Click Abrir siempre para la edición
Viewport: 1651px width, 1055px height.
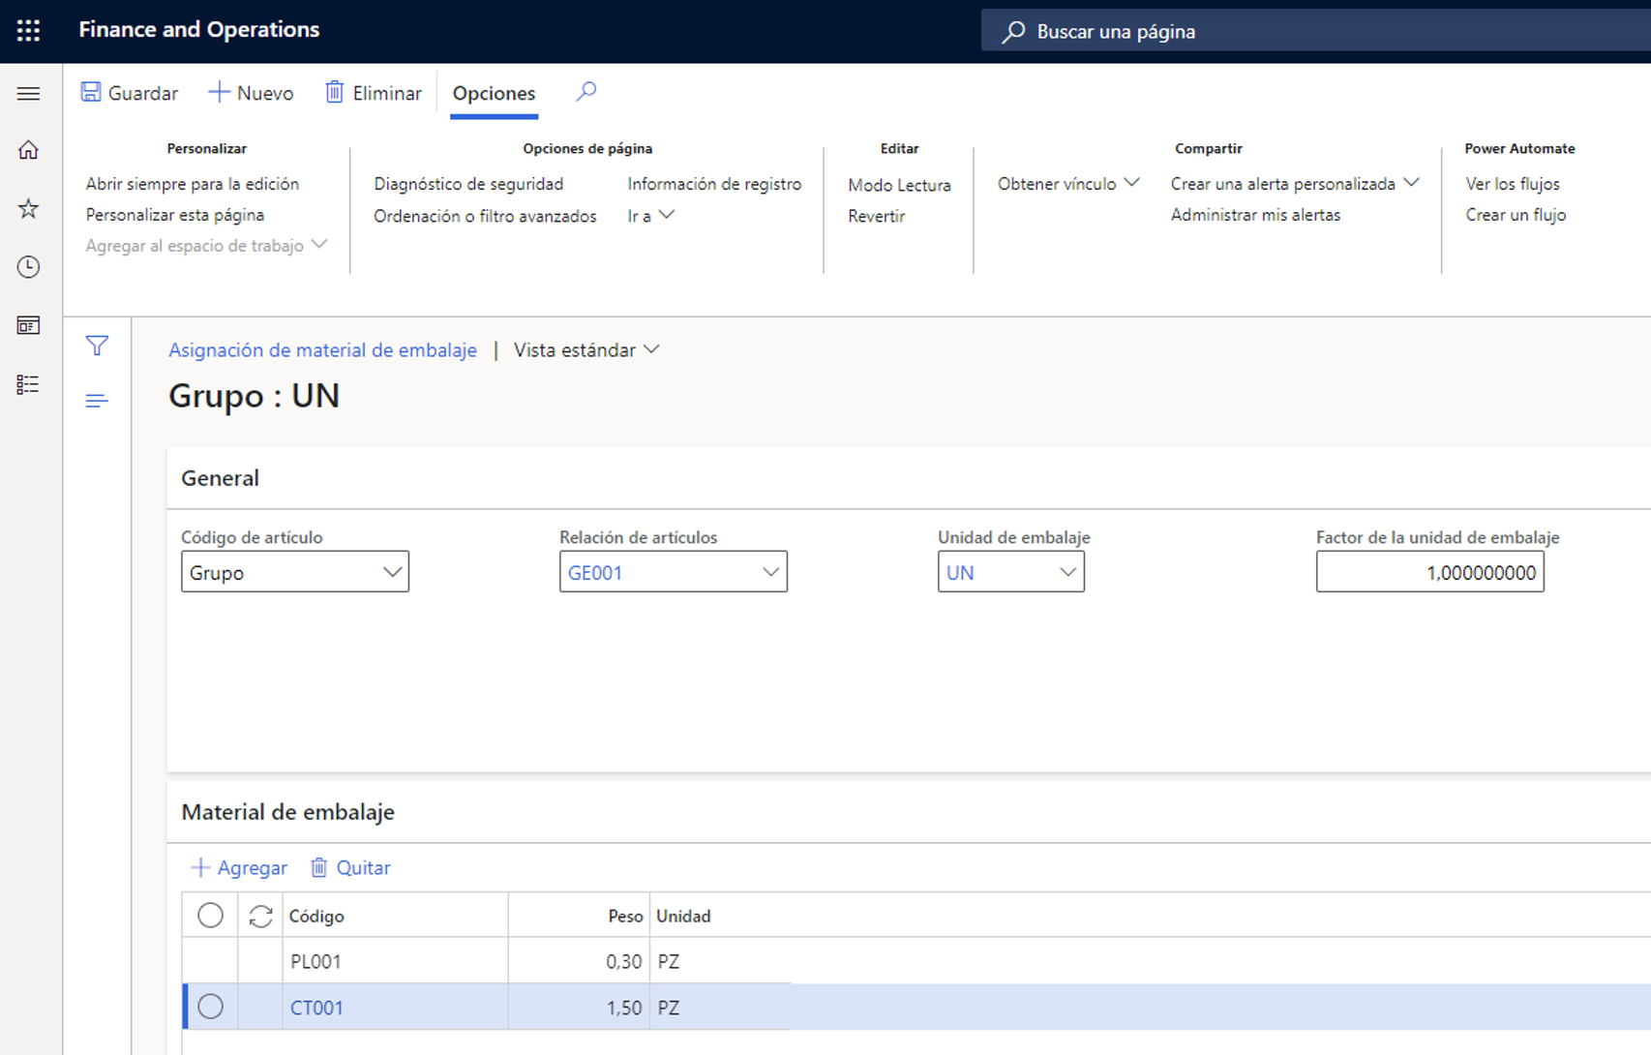click(x=192, y=183)
